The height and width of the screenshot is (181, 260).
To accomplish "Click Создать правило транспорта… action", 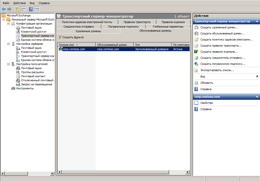I will click(221, 46).
